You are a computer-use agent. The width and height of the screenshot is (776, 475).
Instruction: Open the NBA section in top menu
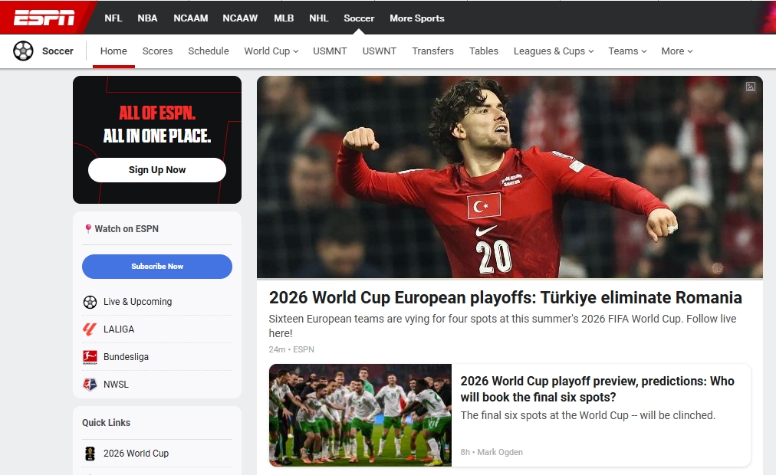[x=147, y=18]
